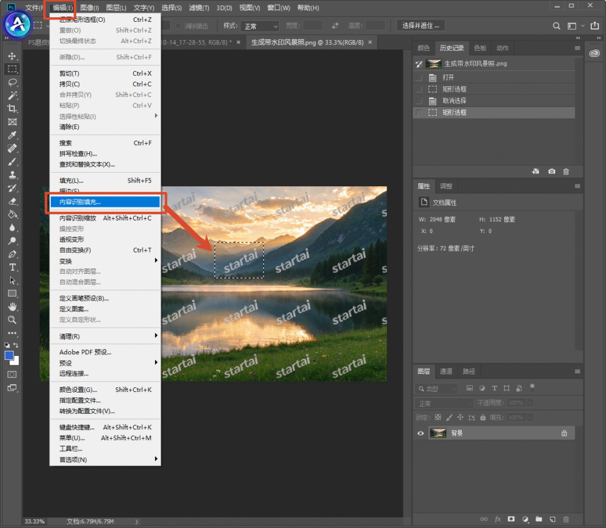The image size is (606, 528).
Task: Add layer mask in Layers panel
Action: pos(511,519)
